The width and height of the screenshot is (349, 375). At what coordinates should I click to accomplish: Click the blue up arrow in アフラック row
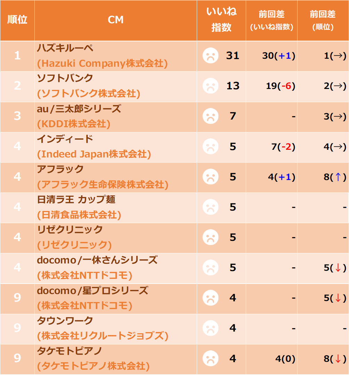click(338, 177)
